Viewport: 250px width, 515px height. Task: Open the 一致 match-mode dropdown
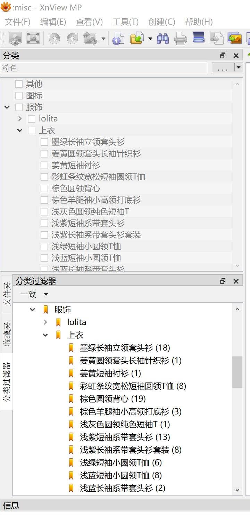[46, 295]
